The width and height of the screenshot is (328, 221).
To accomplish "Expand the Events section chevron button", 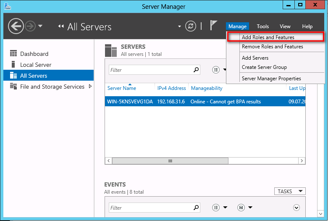I will [x=297, y=208].
